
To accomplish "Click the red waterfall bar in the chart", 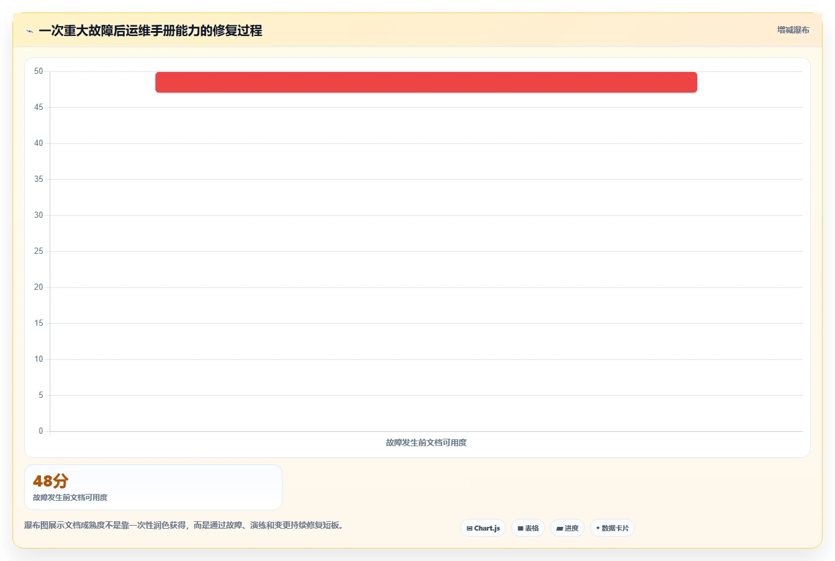I will click(426, 83).
